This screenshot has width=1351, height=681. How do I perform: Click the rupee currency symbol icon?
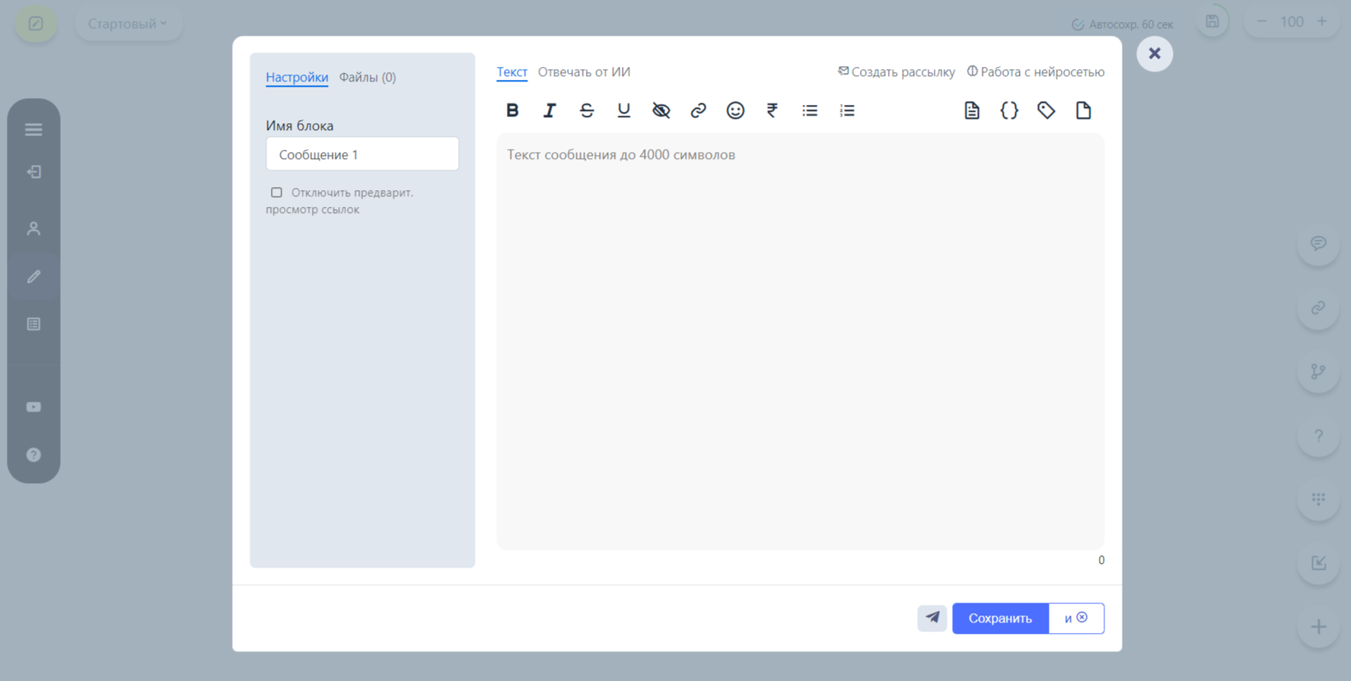[x=773, y=110]
